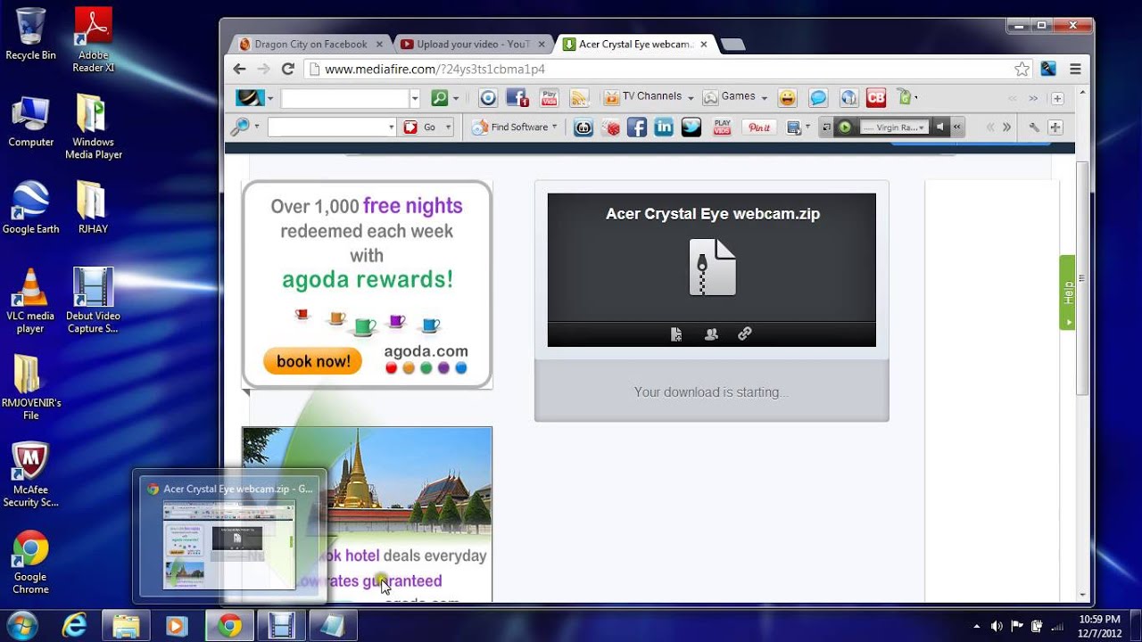The width and height of the screenshot is (1142, 642).
Task: Click the plus button on upper toolbar
Action: [x=1057, y=98]
